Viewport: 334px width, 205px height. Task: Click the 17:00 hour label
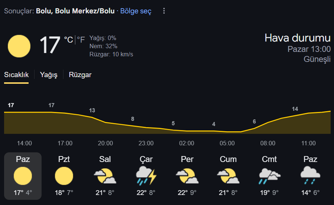click(65, 143)
